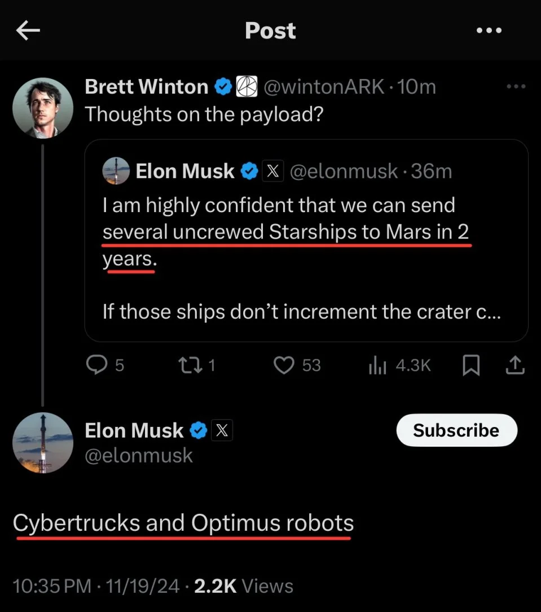Image resolution: width=541 pixels, height=612 pixels.
Task: Click the X affiliation badge beside Elon Musk's reply
Action: coord(222,432)
